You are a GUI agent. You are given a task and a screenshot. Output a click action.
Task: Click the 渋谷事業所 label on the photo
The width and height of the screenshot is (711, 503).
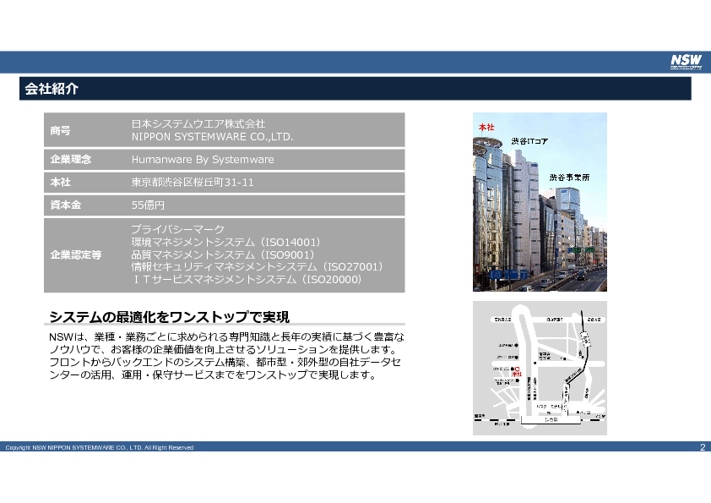[569, 178]
